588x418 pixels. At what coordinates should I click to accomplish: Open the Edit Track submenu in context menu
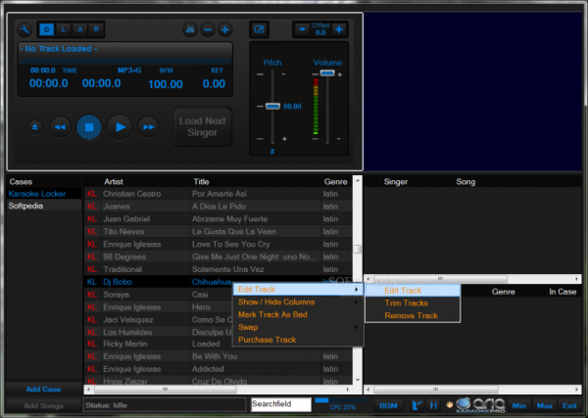pos(298,289)
